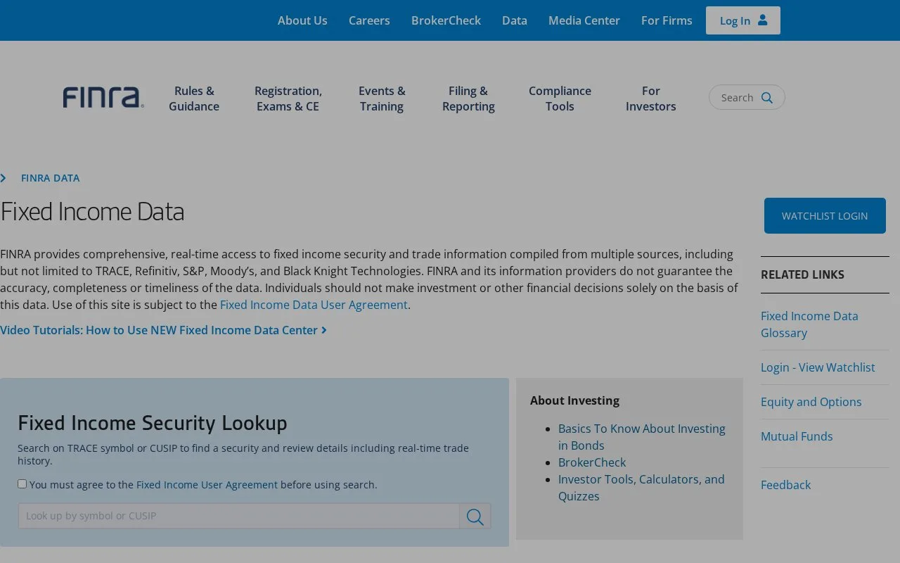Open Fixed Income Data User Agreement link
Screen dimensions: 900x563
click(x=314, y=305)
